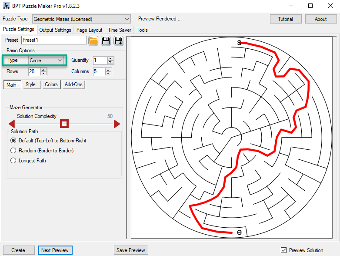The image size is (340, 256).
Task: Click right red arrow of complexity slider
Action: (117, 124)
